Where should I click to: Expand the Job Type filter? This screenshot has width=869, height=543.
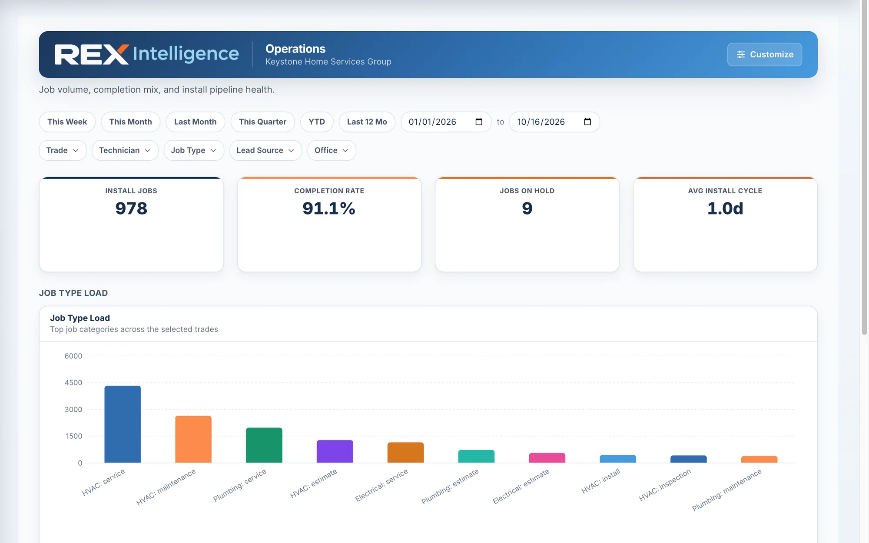click(194, 150)
